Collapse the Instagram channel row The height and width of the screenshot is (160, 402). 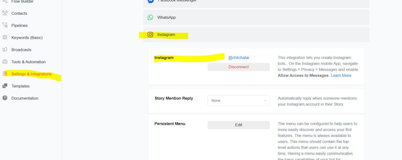(256, 35)
